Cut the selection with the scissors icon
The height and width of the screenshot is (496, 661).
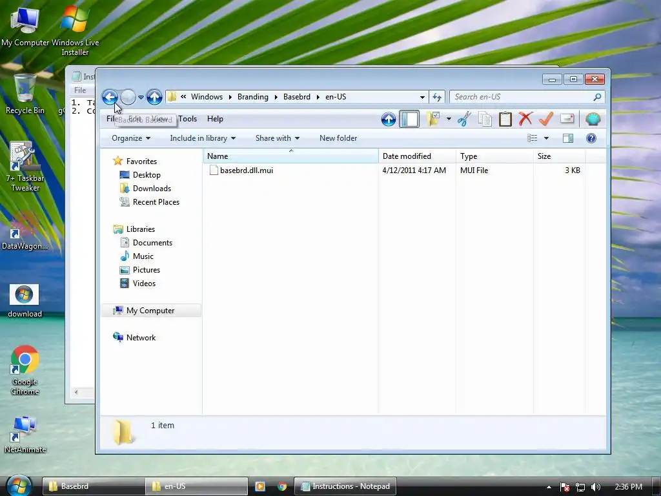464,119
